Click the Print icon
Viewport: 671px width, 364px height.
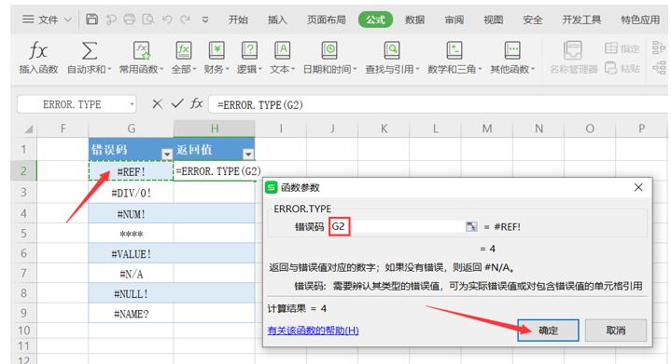[x=129, y=20]
